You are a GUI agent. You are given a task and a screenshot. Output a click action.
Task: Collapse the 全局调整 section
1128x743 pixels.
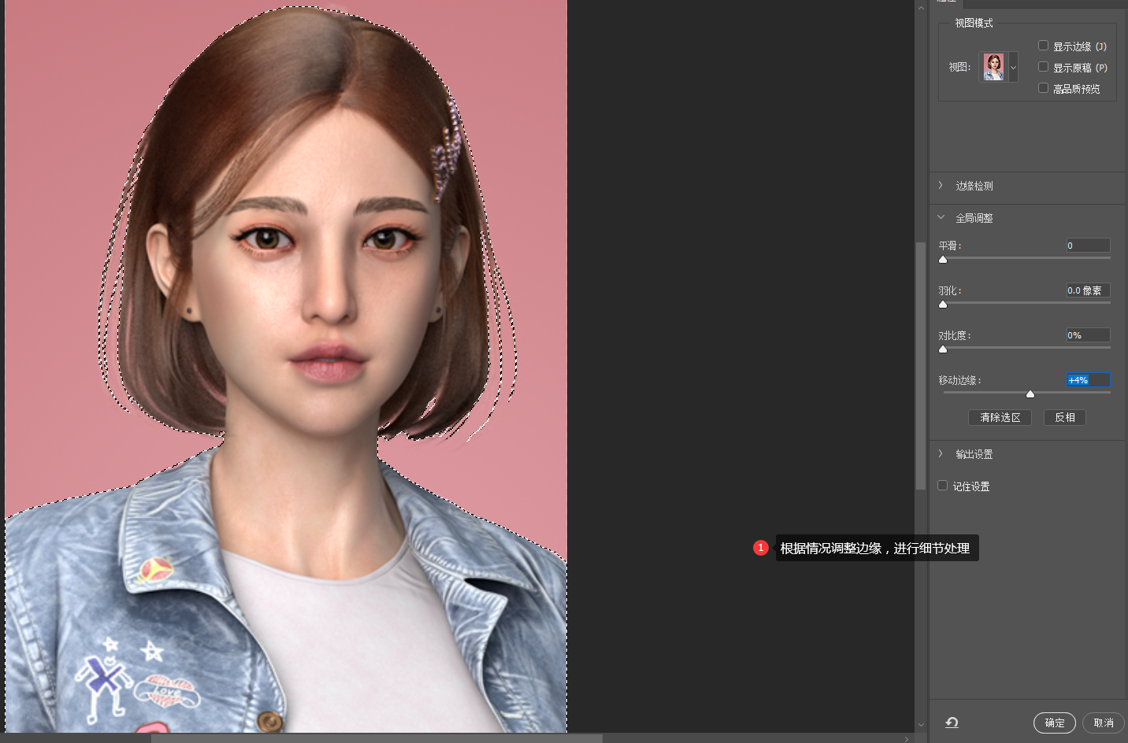click(x=941, y=218)
